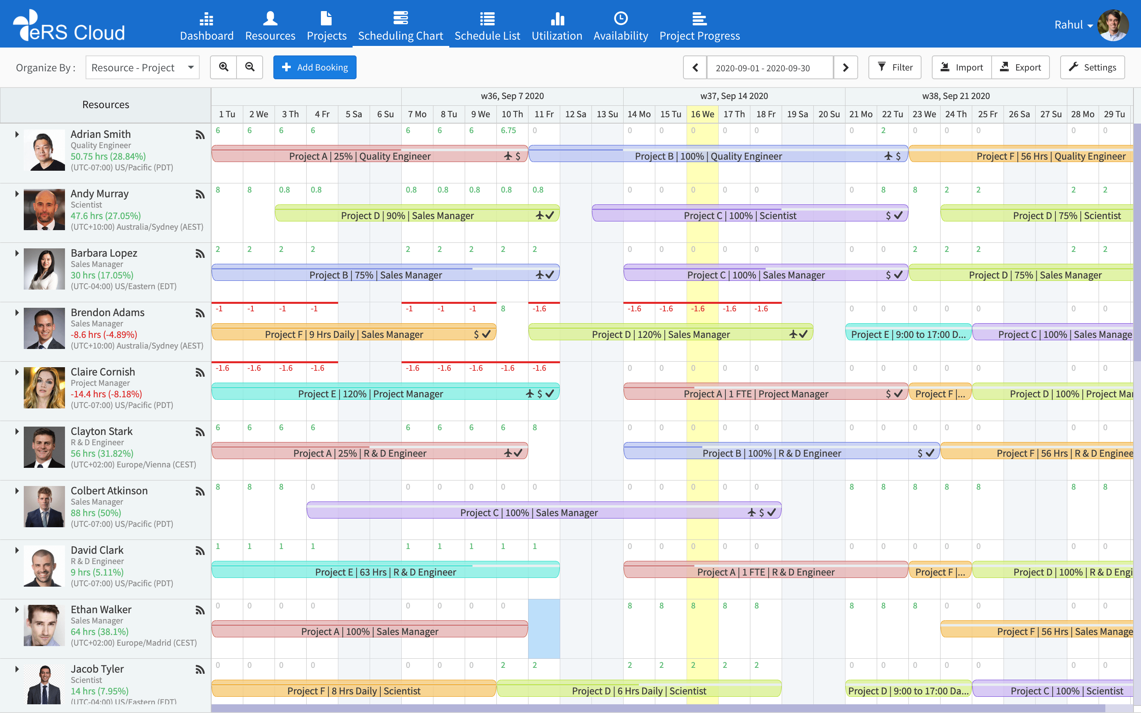Screen dimensions: 1141x713
Task: Click forward arrow to advance date range
Action: tap(845, 67)
